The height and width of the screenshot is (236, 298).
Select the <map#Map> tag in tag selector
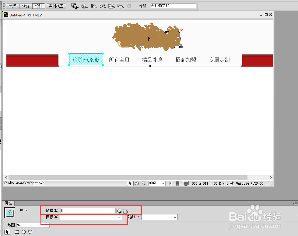24,183
